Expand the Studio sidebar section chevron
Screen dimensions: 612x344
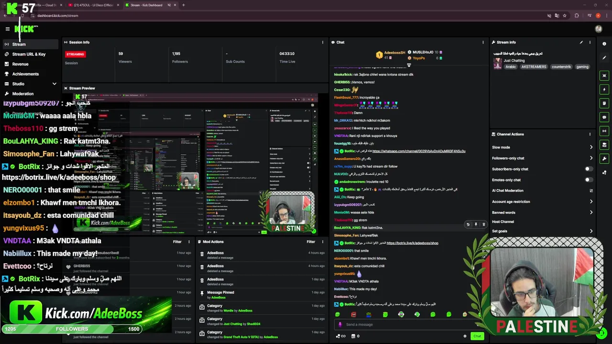point(54,84)
